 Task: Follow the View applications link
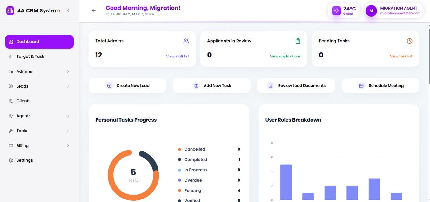tap(285, 56)
